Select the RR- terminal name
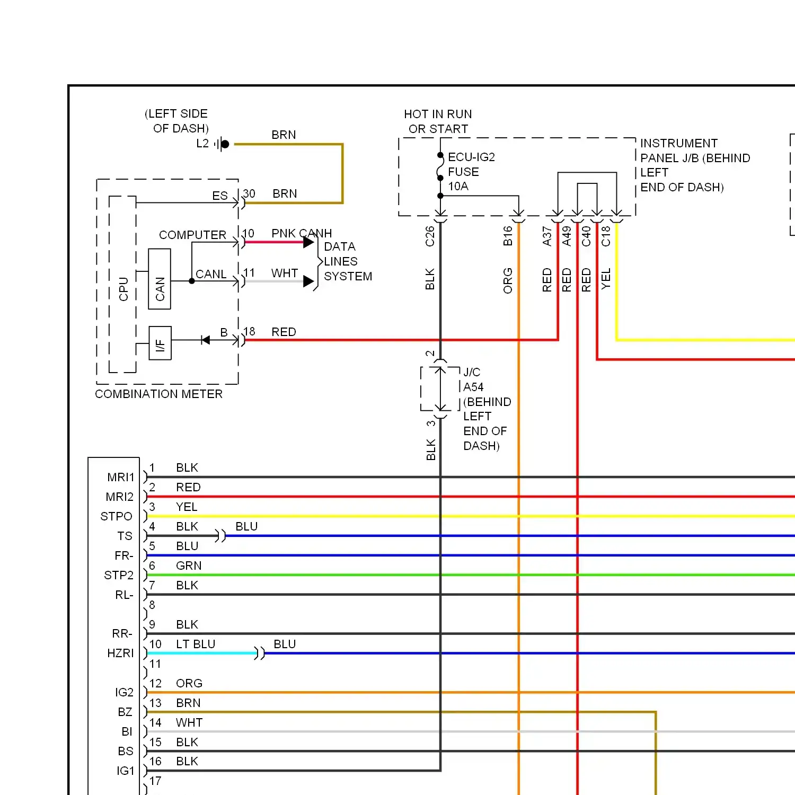 (x=122, y=633)
